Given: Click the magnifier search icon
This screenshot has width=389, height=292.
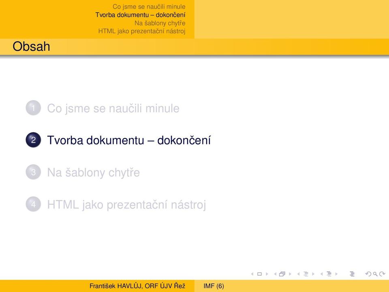Looking at the screenshot, I should coord(375,274).
